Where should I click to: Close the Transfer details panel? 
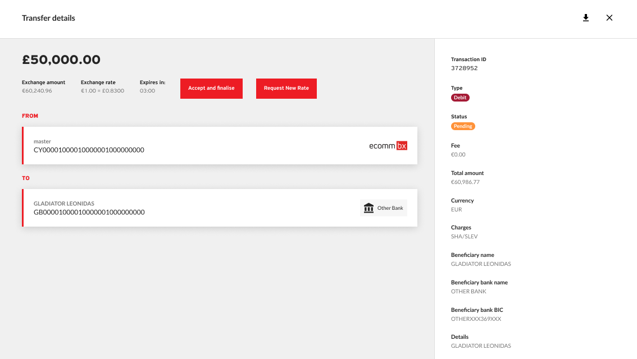click(609, 18)
